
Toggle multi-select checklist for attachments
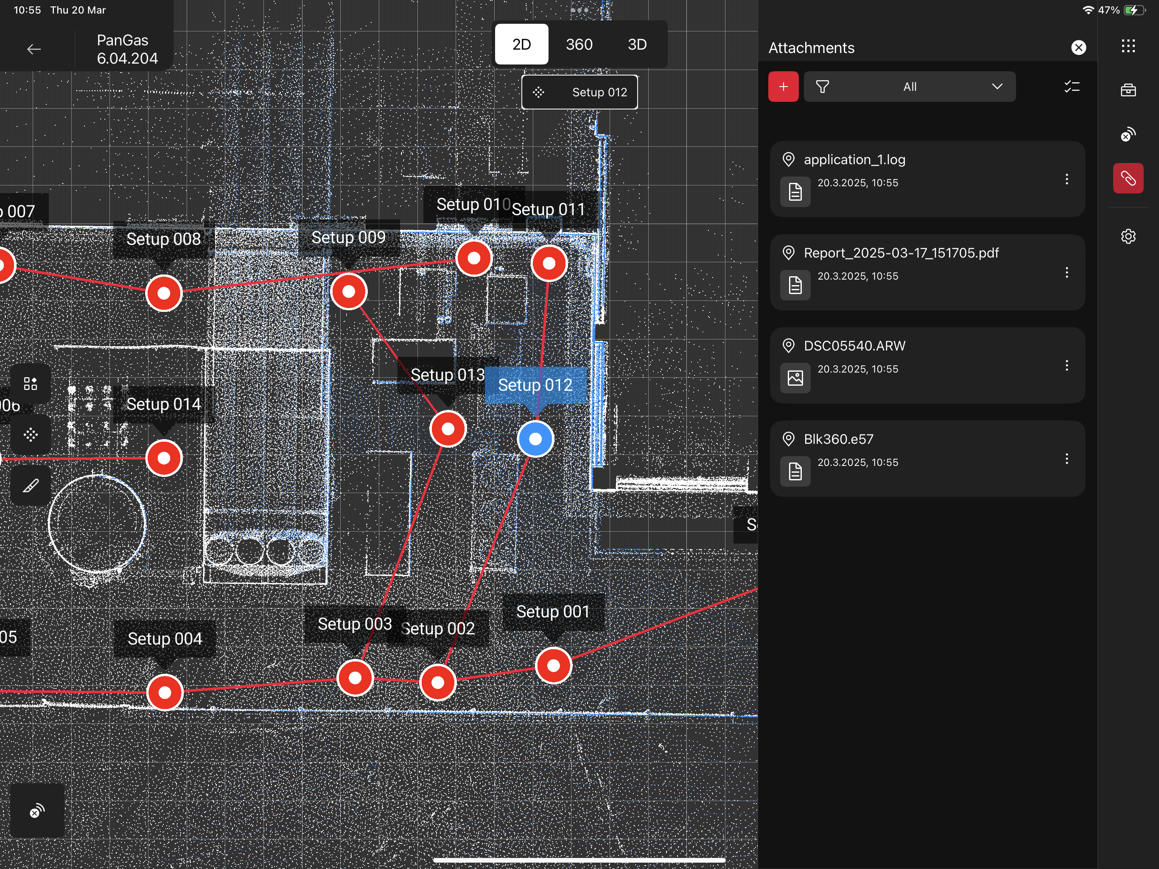[x=1072, y=87]
